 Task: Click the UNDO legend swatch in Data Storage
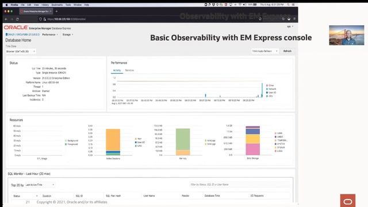click(x=275, y=137)
